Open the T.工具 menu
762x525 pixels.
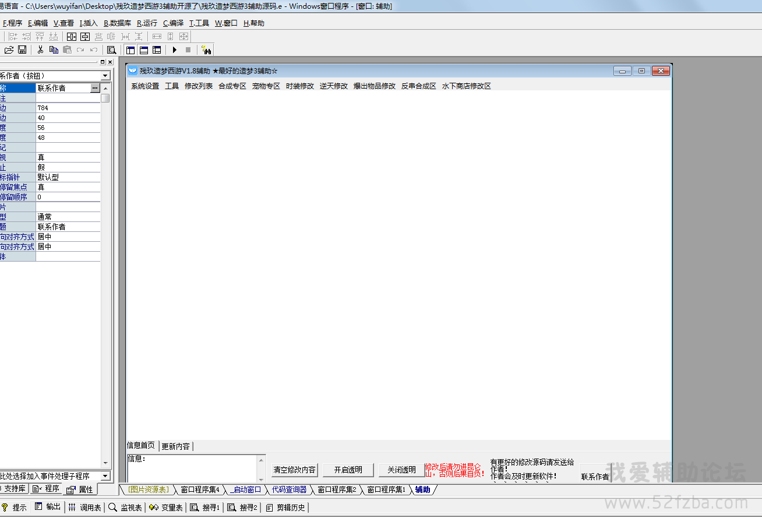tap(199, 23)
